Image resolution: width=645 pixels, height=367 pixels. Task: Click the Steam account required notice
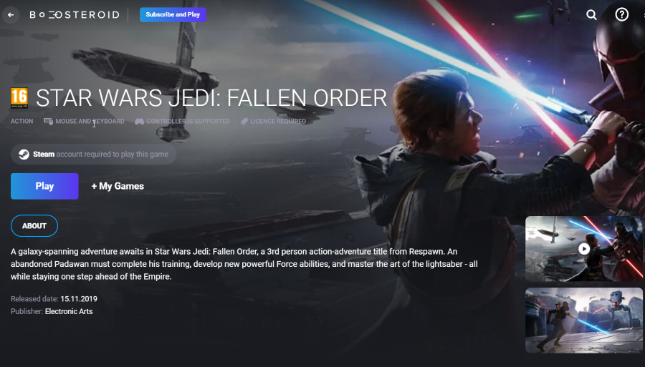[93, 155]
